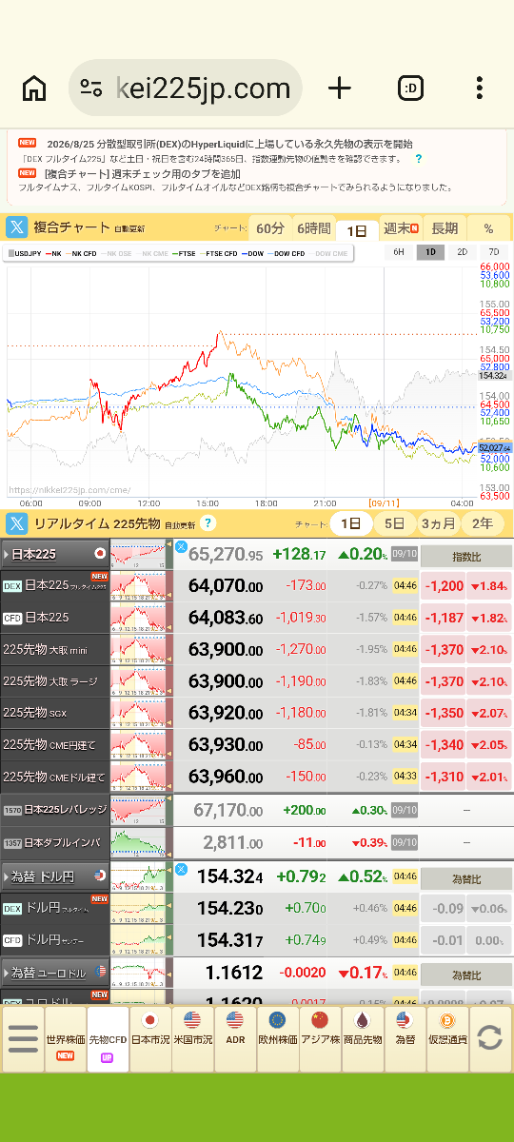
Task: Click 日本ダブルインバ green mini chart
Action: point(138,843)
